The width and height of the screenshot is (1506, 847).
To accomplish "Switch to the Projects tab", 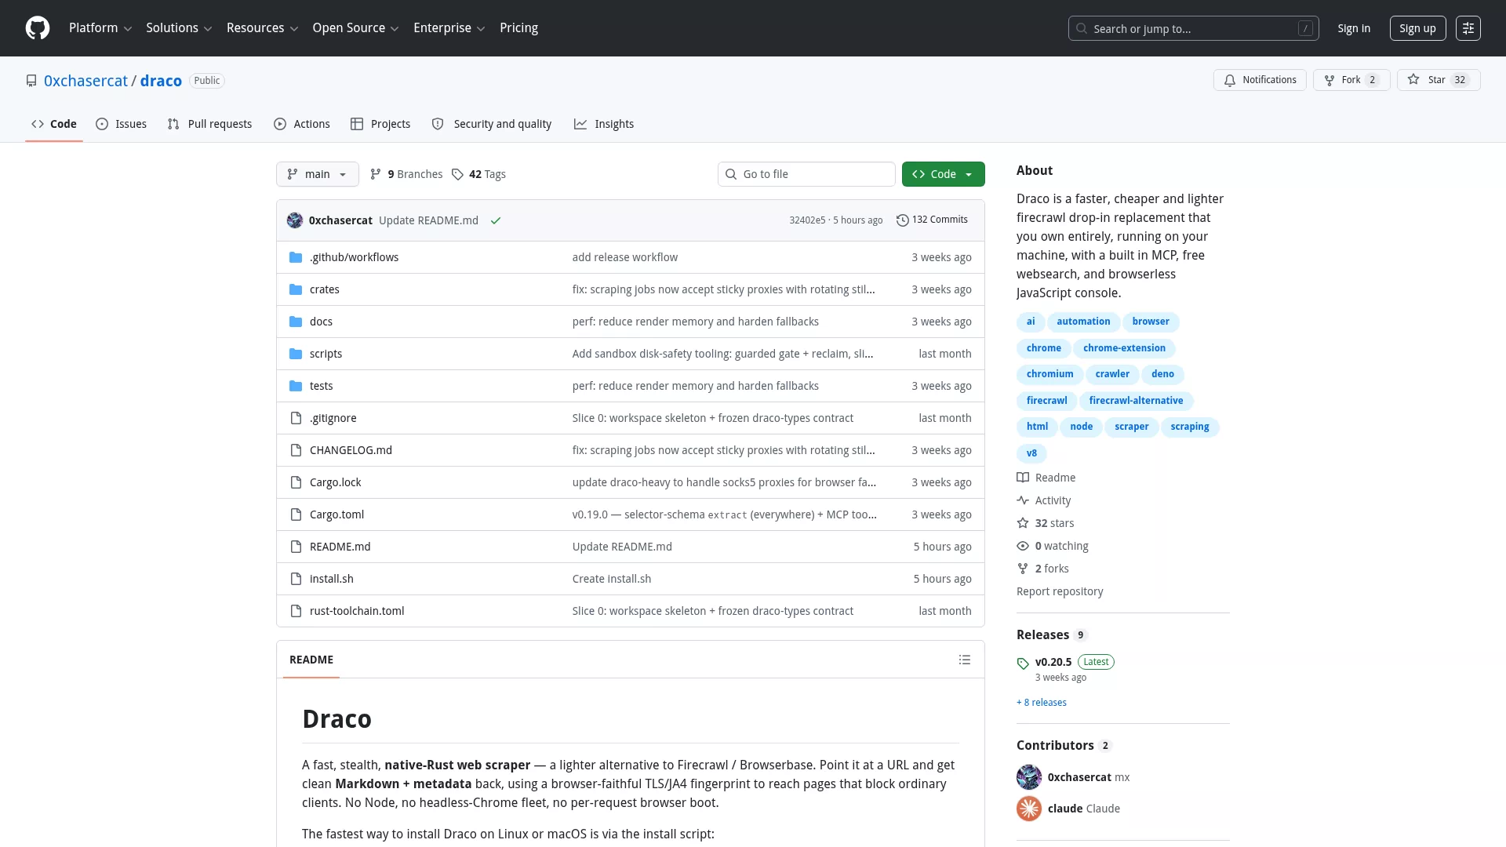I will point(380,124).
